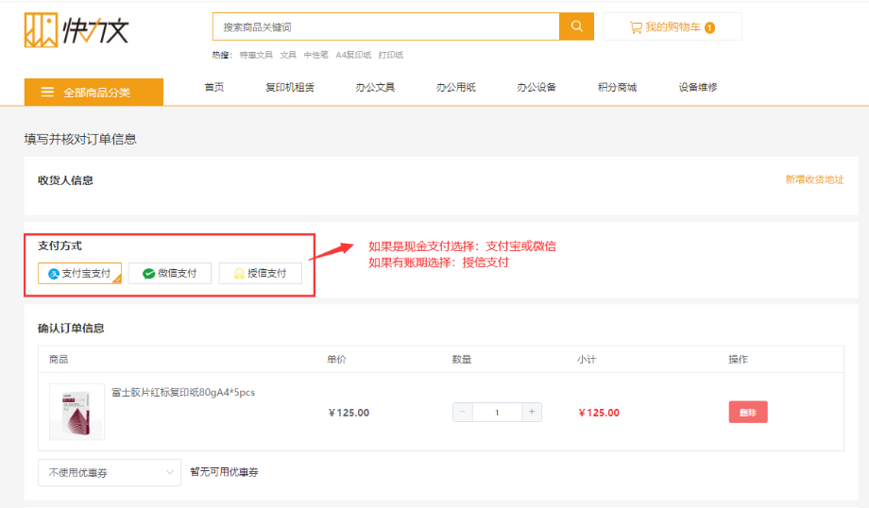Click hot search term A4复印纸

(353, 55)
